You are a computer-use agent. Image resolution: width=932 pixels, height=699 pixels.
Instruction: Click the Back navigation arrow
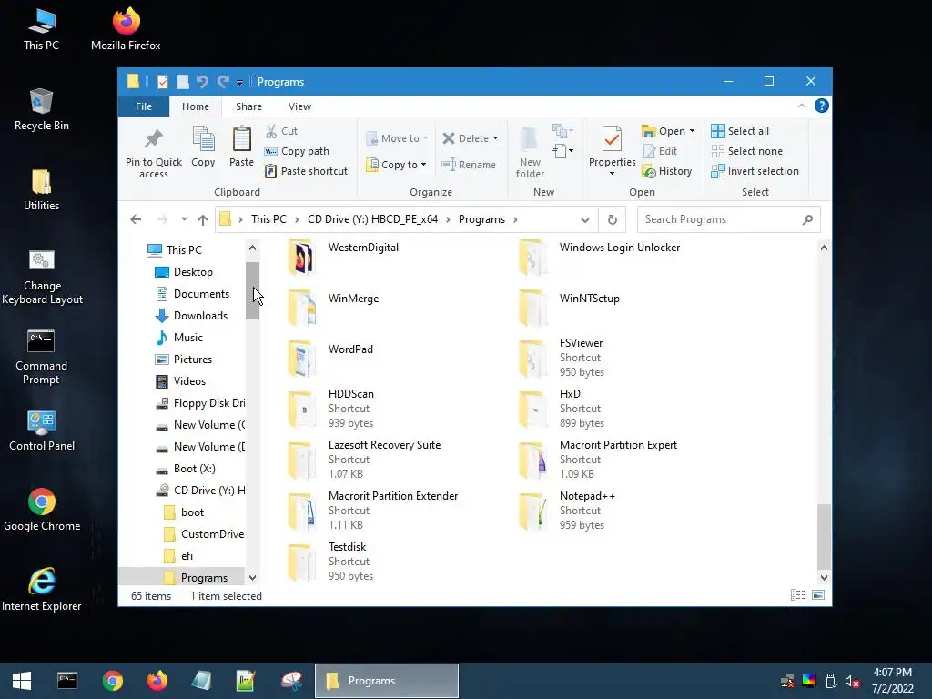(136, 219)
